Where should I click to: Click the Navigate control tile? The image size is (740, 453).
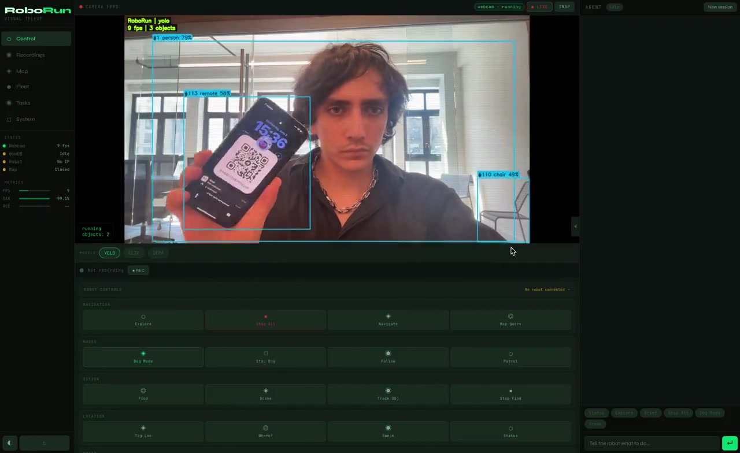(x=388, y=320)
